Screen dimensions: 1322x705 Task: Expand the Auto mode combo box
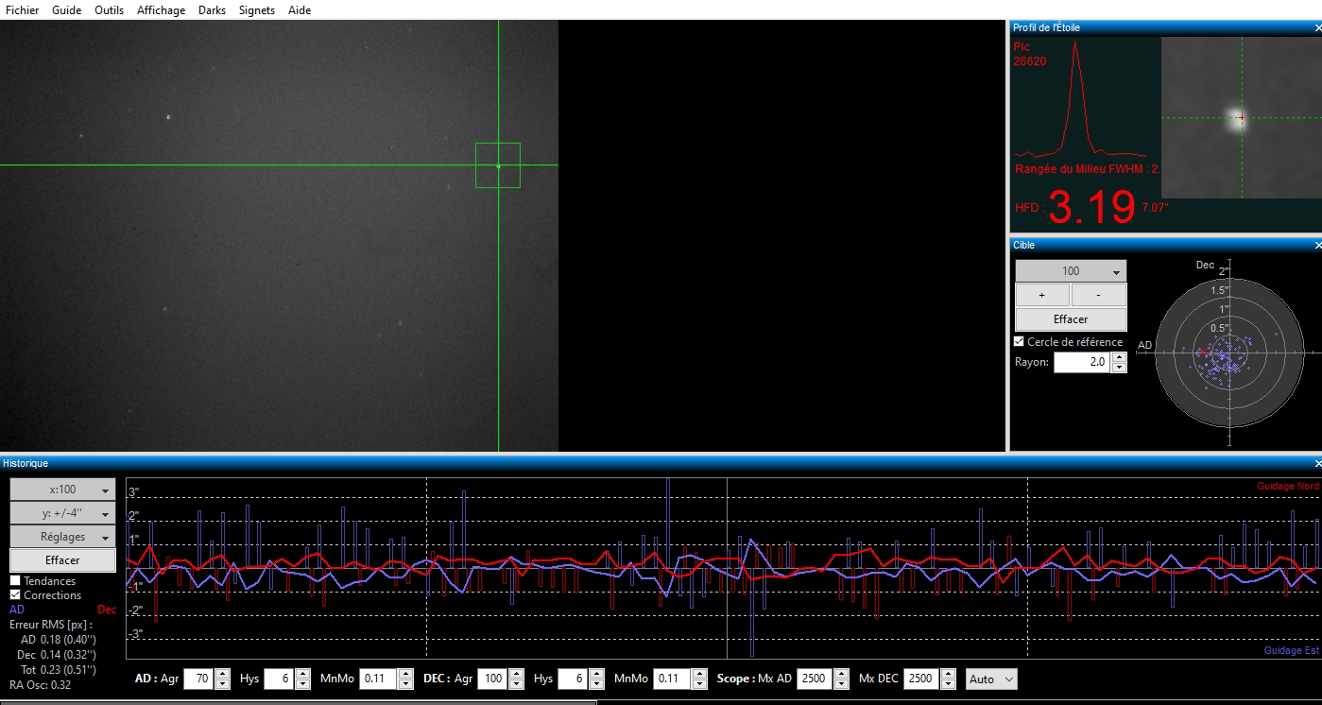point(992,679)
